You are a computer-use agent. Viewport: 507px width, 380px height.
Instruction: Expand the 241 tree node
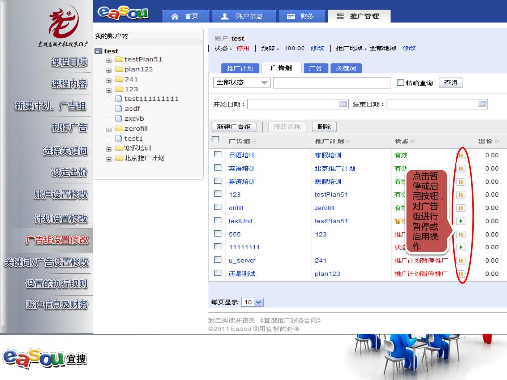(x=109, y=81)
